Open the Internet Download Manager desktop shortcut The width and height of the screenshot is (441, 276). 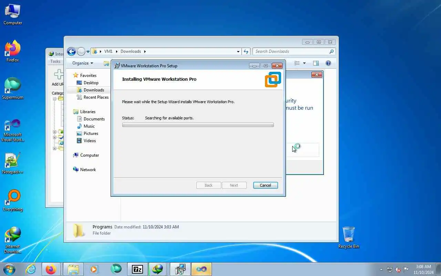(x=13, y=240)
